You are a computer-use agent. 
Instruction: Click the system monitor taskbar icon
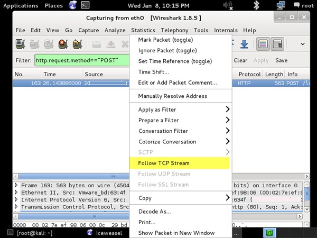click(269, 233)
